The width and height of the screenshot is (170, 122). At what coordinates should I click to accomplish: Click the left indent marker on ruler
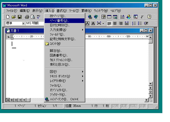12,38
